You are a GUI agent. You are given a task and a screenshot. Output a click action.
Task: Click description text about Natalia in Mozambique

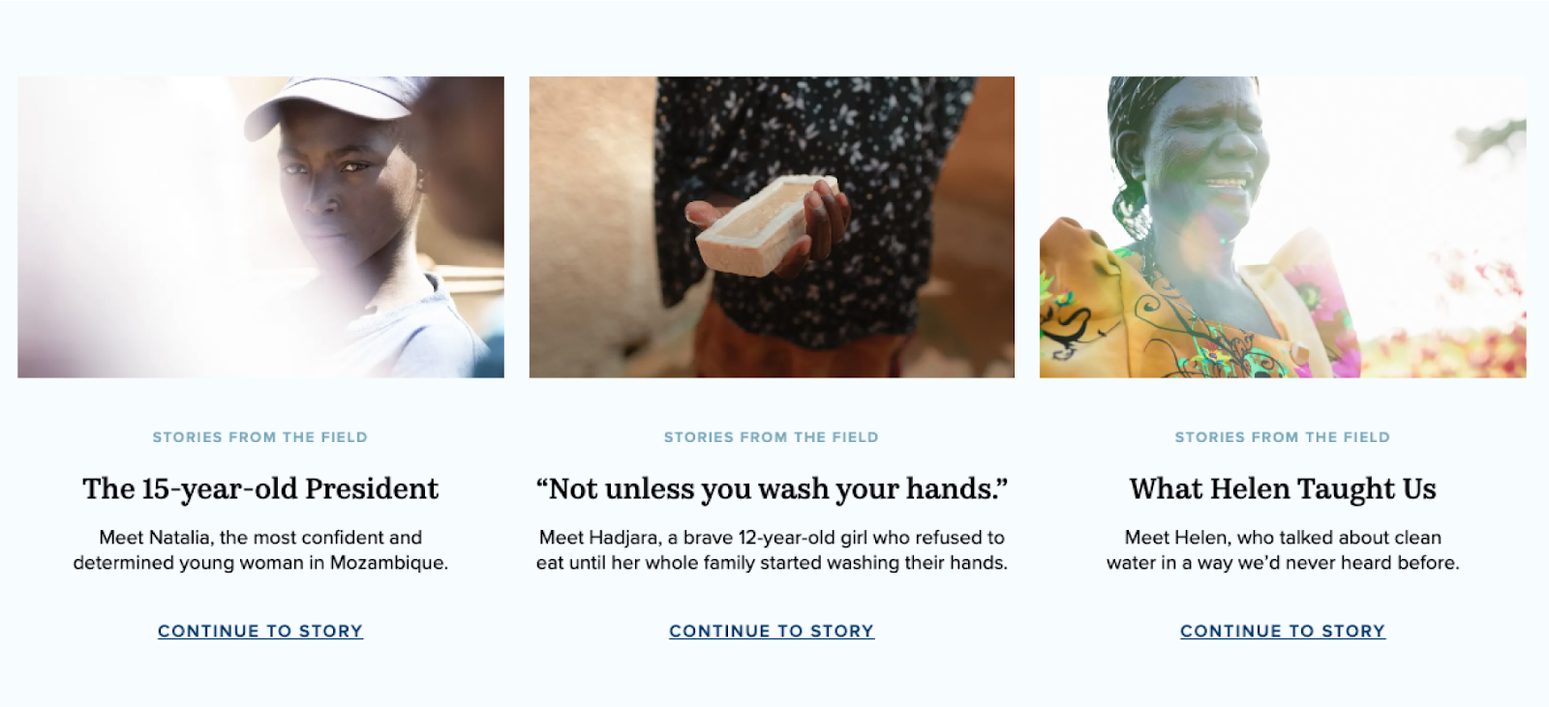point(260,549)
